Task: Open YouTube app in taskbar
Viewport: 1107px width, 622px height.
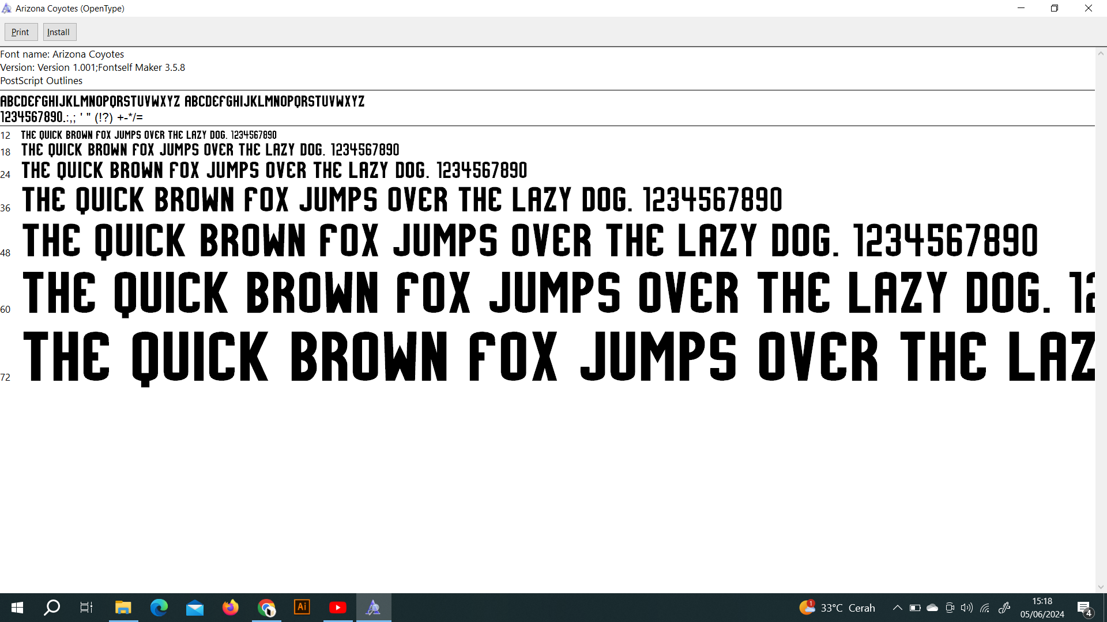Action: [338, 608]
